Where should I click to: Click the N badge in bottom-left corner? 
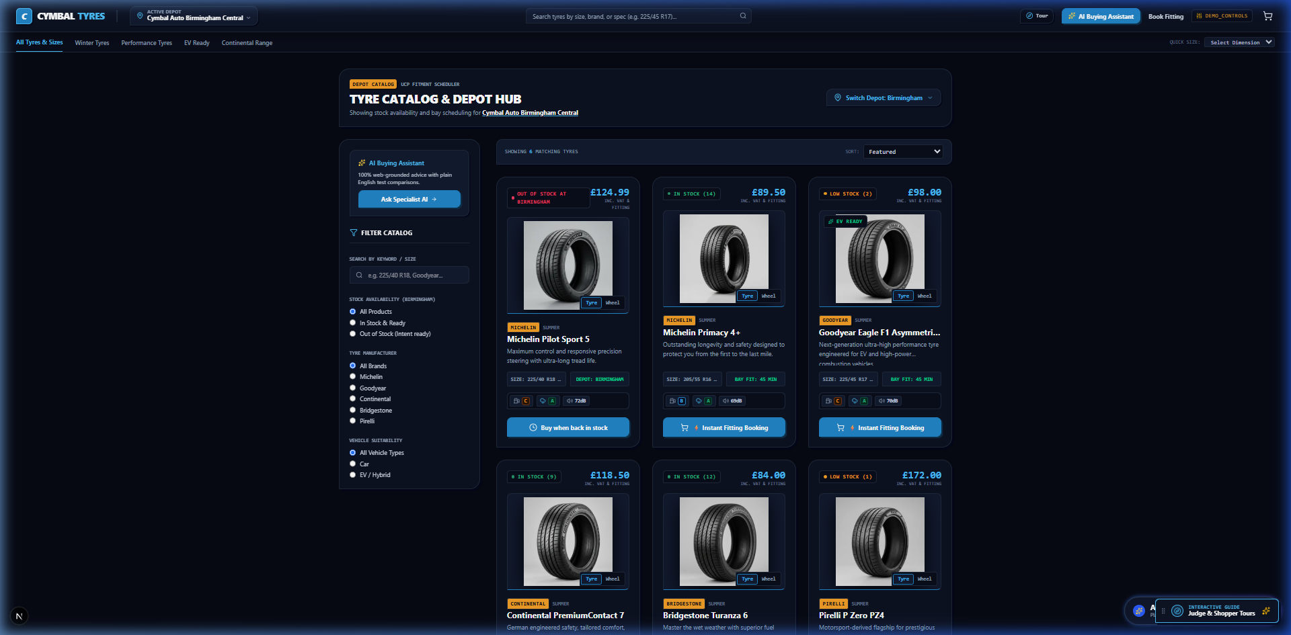(x=19, y=616)
